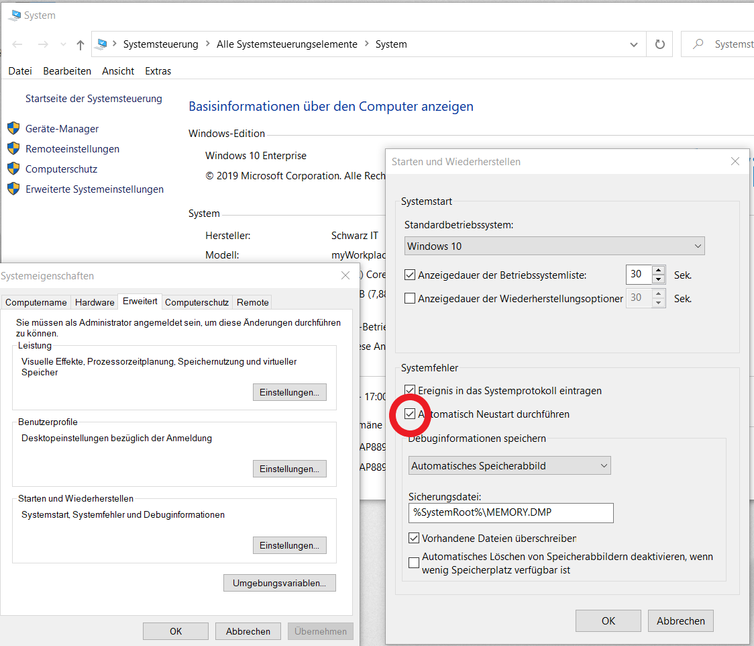754x646 pixels.
Task: Switch to the Computerschutz tab
Action: 197,302
